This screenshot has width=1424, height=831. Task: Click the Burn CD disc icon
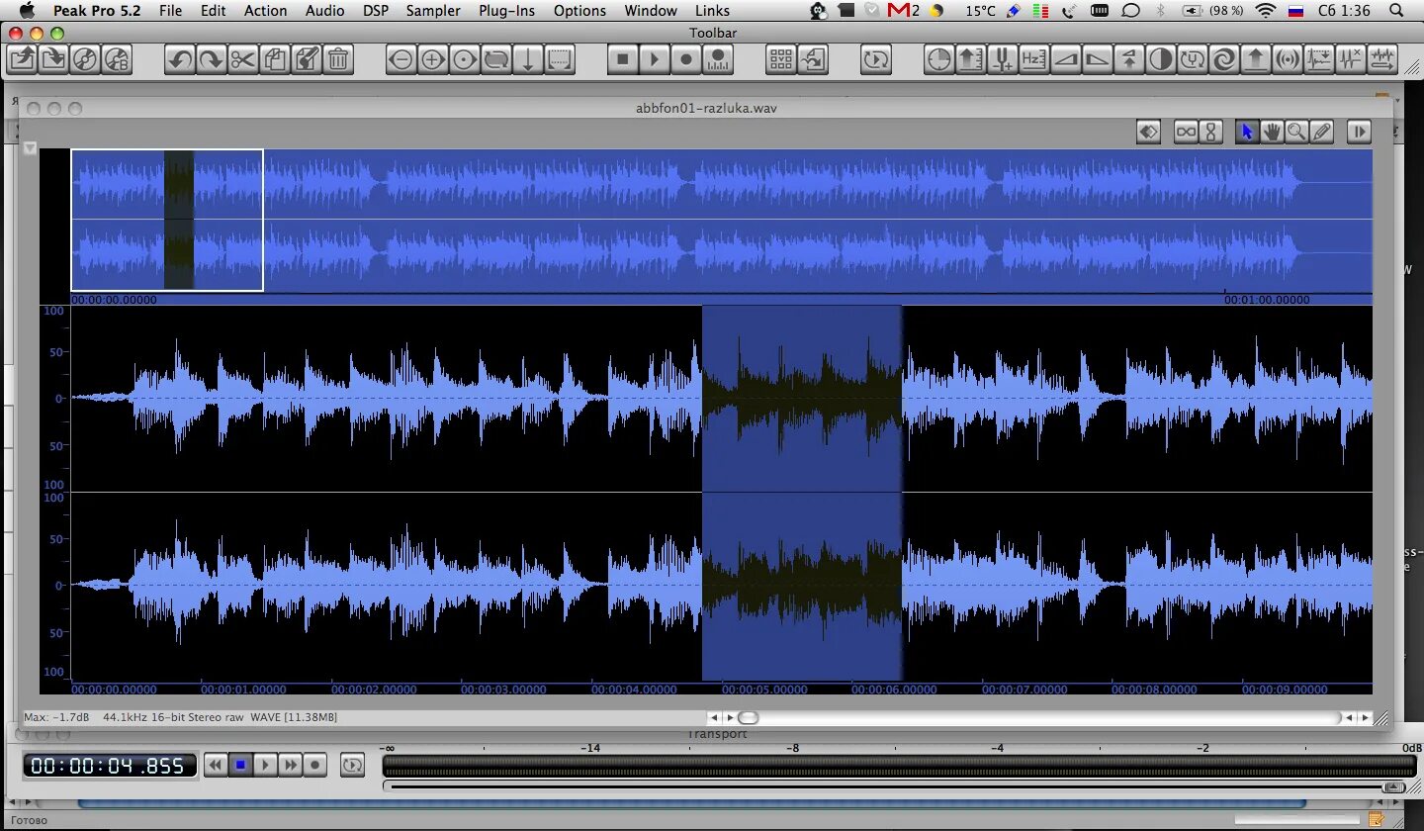point(117,59)
